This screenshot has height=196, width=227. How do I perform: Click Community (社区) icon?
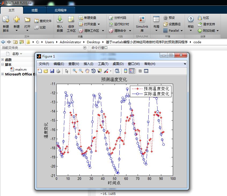[x=200, y=18]
